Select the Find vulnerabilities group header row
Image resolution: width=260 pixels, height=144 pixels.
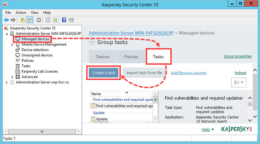pyautogui.click(x=123, y=99)
